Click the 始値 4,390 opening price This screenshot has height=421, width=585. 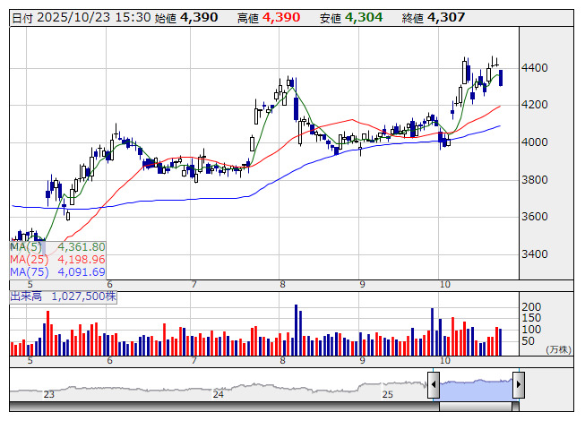[x=186, y=18]
